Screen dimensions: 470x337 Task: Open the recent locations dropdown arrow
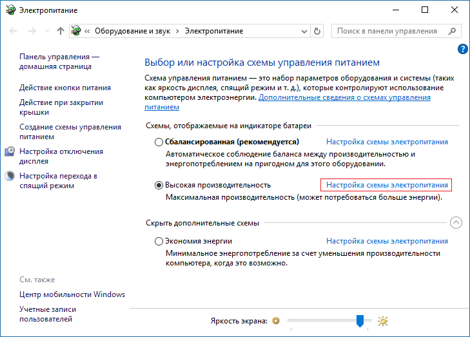47,31
